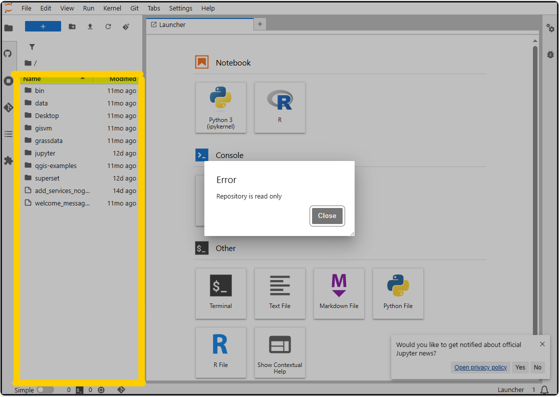Answer Yes to Jupyter news notification
Screen dimensions: 560x397
coord(520,367)
